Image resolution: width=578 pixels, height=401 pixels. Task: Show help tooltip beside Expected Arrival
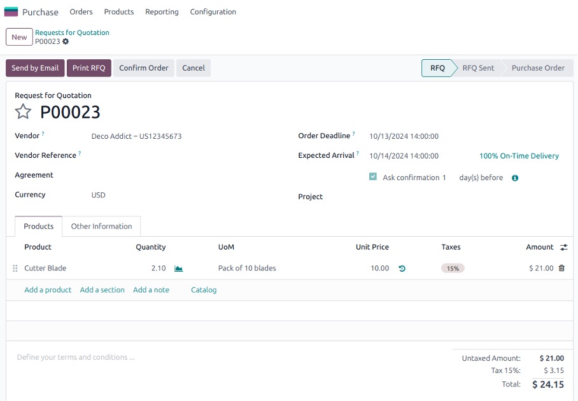point(358,153)
